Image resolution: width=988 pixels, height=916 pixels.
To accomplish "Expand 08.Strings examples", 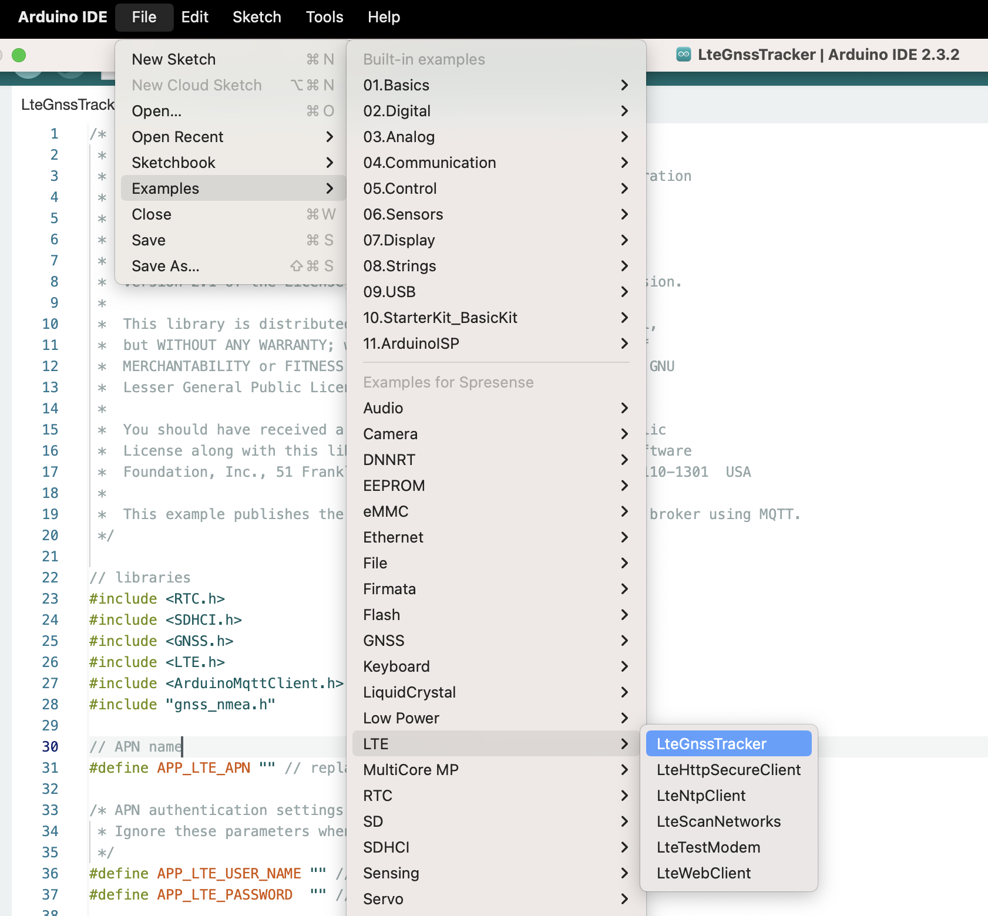I will pyautogui.click(x=496, y=266).
